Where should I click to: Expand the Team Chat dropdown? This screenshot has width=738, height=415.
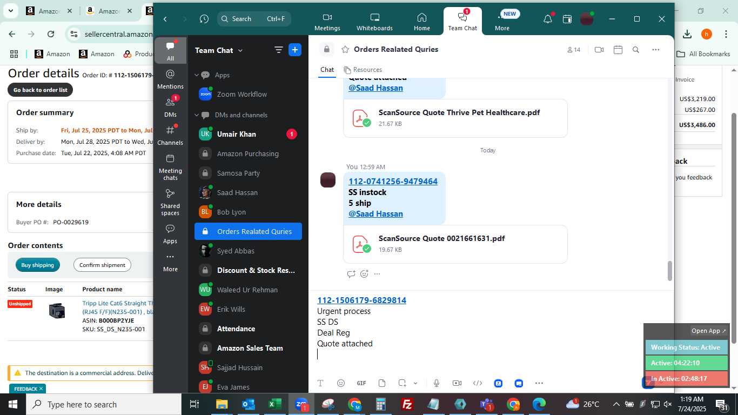pyautogui.click(x=240, y=50)
